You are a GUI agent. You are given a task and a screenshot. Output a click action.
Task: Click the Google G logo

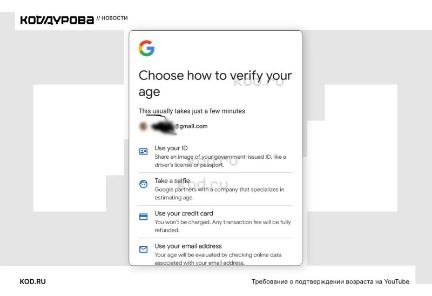[146, 49]
